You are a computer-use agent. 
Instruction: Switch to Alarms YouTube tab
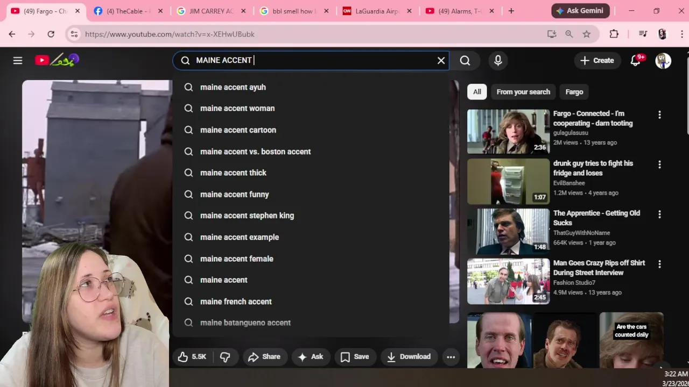pyautogui.click(x=460, y=11)
